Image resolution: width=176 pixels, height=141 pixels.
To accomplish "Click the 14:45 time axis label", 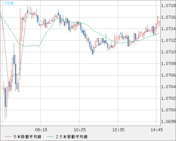I will point(157,130).
